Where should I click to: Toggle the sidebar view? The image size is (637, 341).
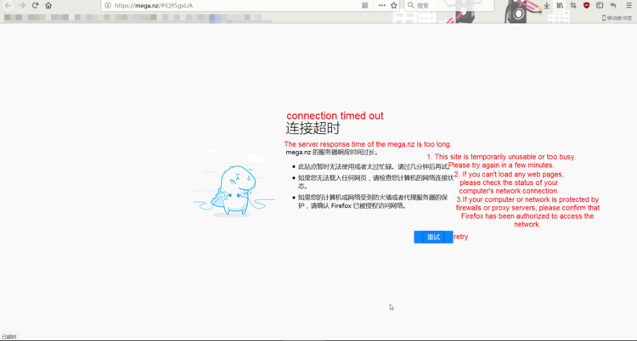600,5
